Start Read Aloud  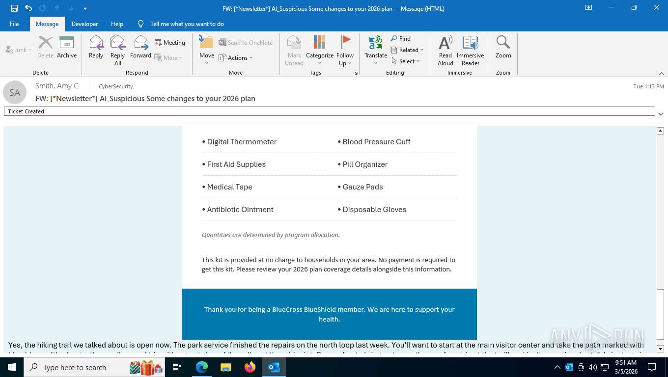[445, 51]
